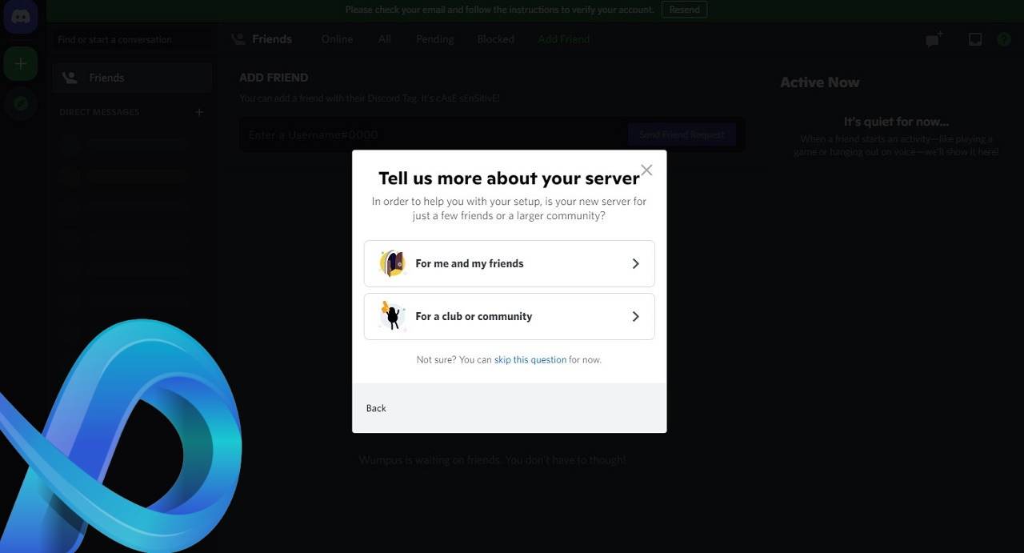Switch to the All friends tab
Image resolution: width=1024 pixels, height=553 pixels.
[x=385, y=39]
